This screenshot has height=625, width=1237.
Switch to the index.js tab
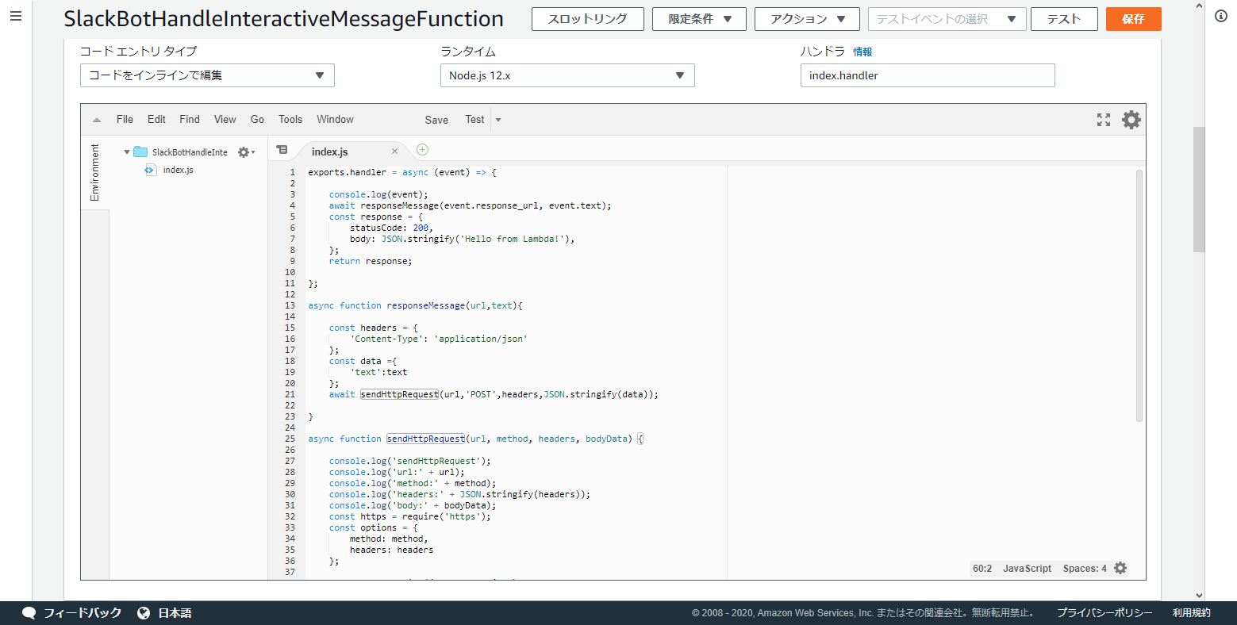tap(330, 151)
